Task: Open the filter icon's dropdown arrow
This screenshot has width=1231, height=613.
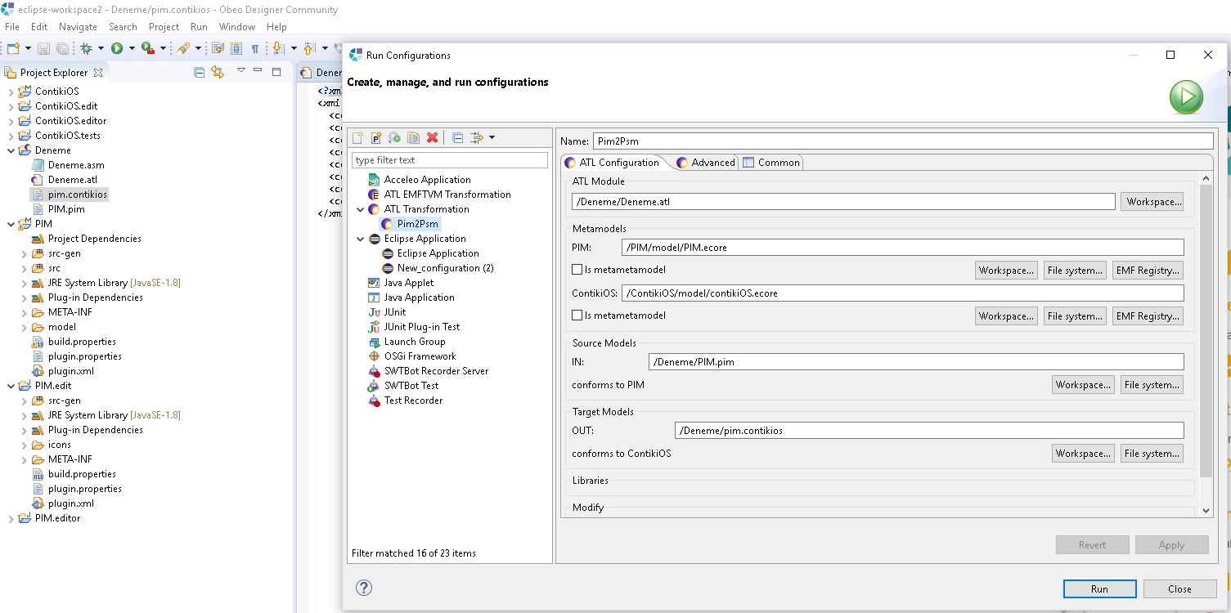Action: (492, 137)
